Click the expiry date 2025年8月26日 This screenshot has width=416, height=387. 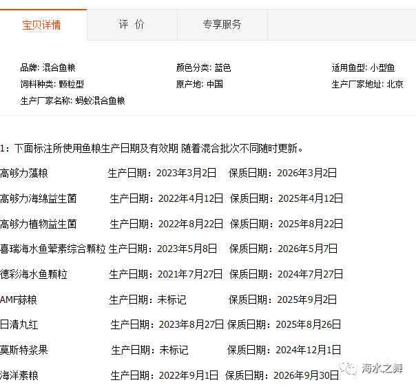309,324
